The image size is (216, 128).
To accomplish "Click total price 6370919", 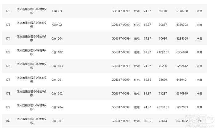I will pyautogui.click(x=182, y=93).
